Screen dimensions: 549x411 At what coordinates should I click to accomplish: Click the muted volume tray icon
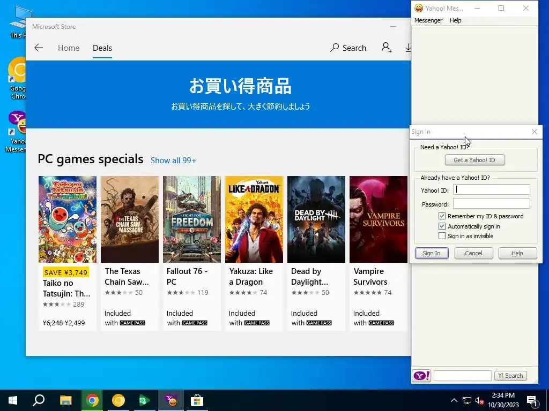click(479, 400)
